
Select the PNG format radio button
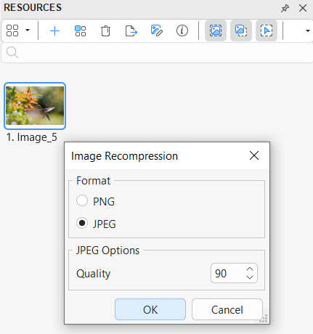(x=82, y=200)
